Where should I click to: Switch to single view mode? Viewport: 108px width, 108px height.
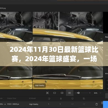(x=55, y=93)
